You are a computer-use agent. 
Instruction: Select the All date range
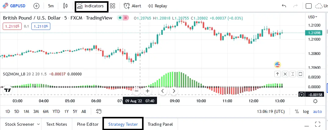pos(84,112)
